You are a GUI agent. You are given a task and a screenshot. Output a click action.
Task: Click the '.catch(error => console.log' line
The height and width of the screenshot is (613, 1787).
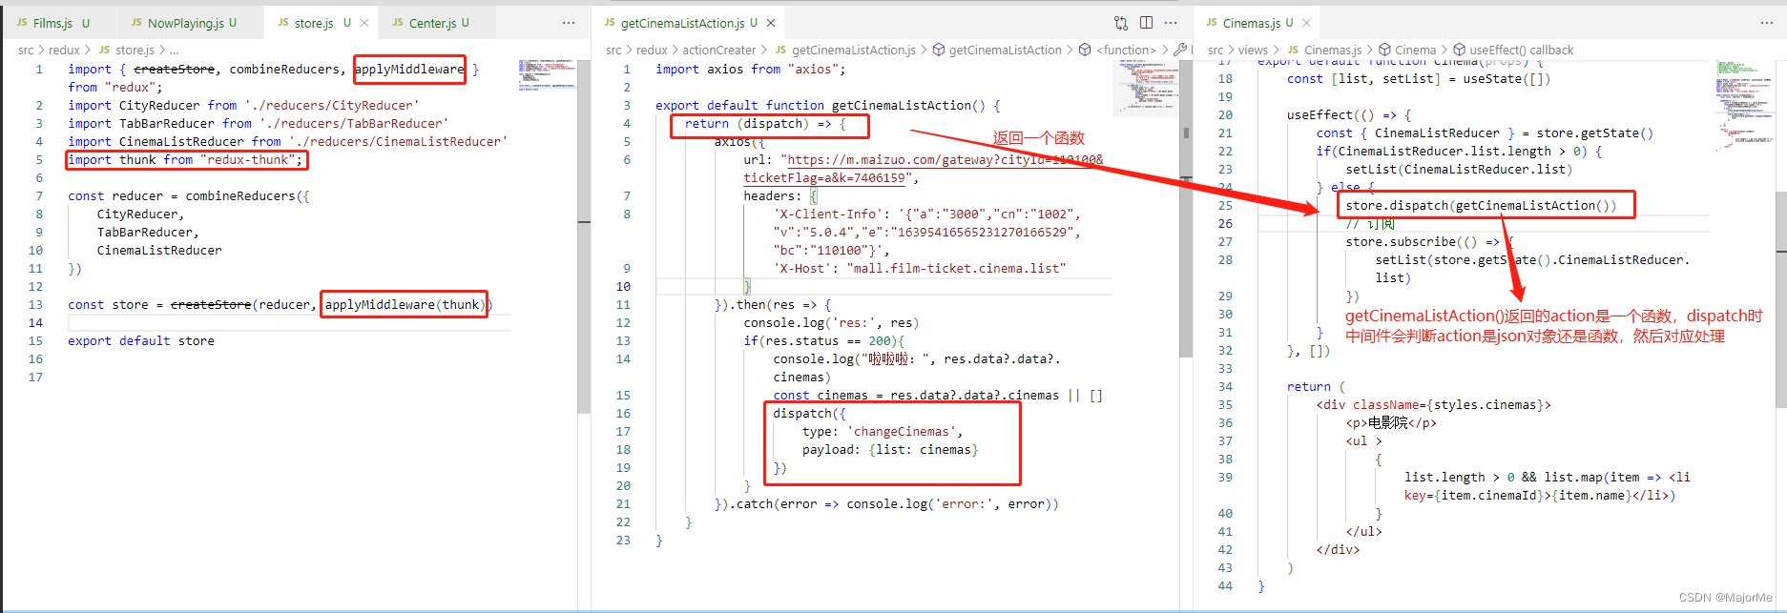click(886, 504)
